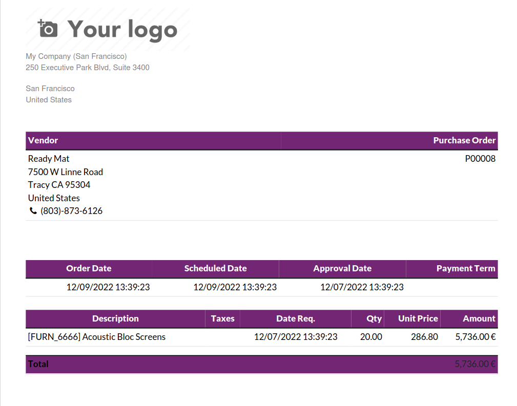Viewport: 517px width, 406px height.
Task: Click the vendor phone number (803)-873-6126
Action: click(72, 211)
